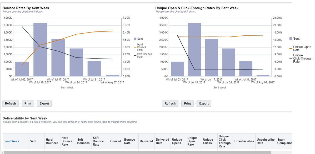Select the Unique Opens column header
315x154 pixels.
pyautogui.click(x=177, y=141)
